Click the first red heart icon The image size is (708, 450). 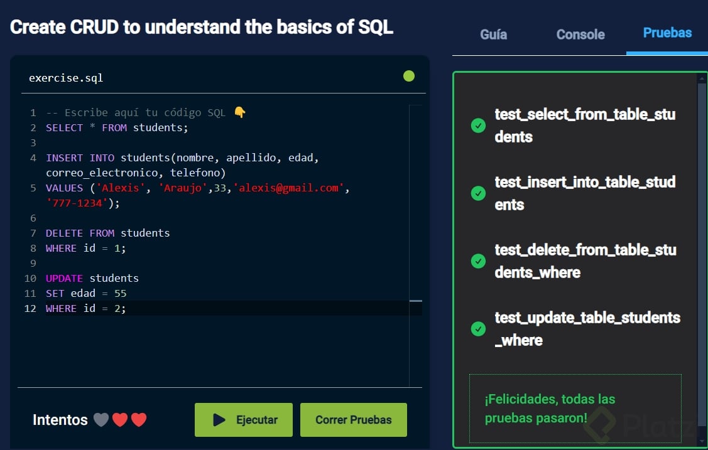(x=120, y=420)
